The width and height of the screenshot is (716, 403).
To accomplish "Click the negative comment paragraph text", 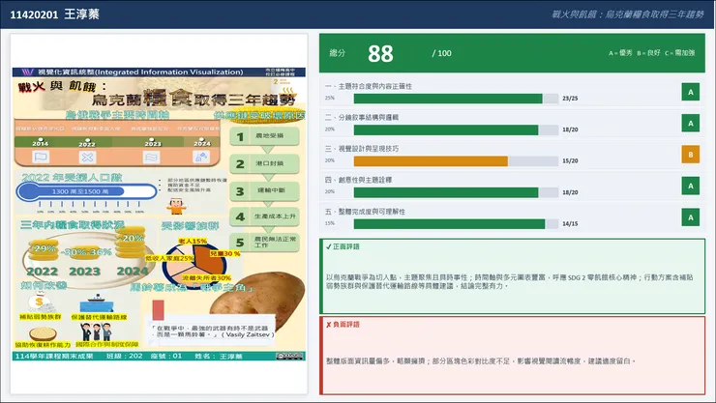I will tap(481, 361).
